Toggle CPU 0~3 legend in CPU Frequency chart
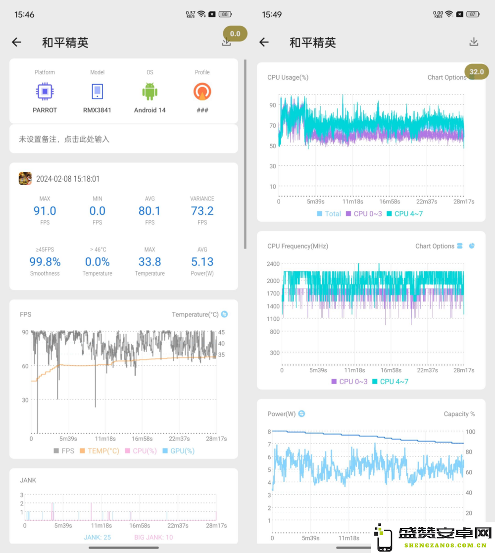 point(349,382)
